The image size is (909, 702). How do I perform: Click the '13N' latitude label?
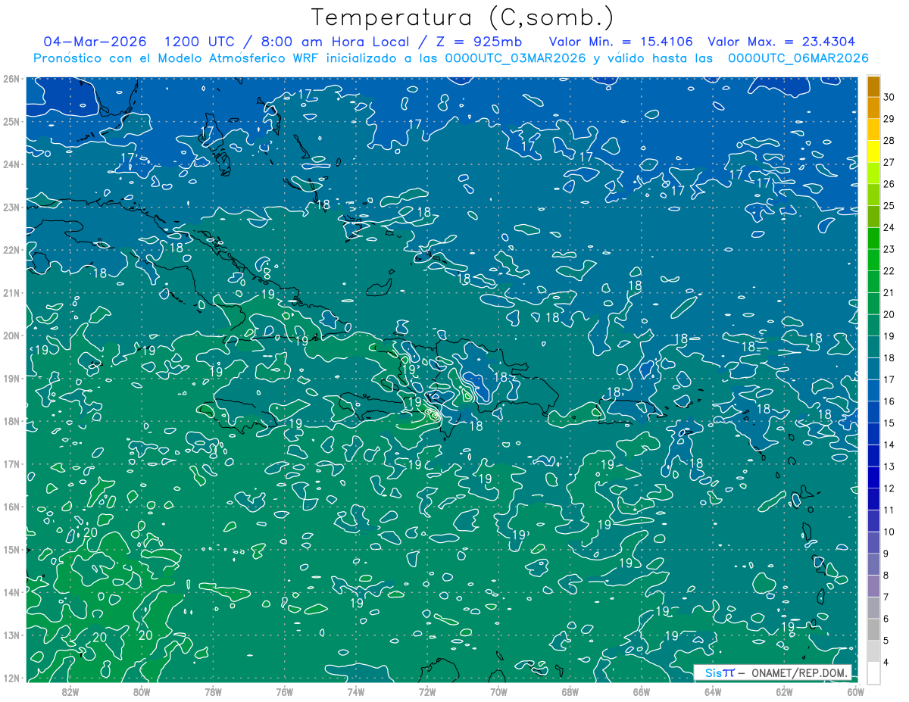tap(11, 635)
